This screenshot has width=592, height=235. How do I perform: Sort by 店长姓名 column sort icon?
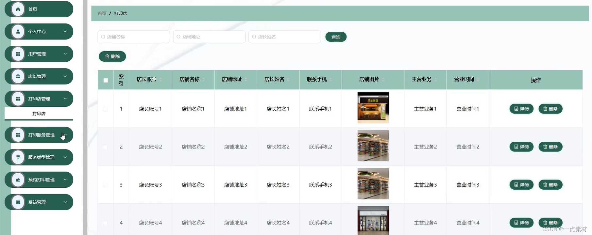[x=288, y=80]
